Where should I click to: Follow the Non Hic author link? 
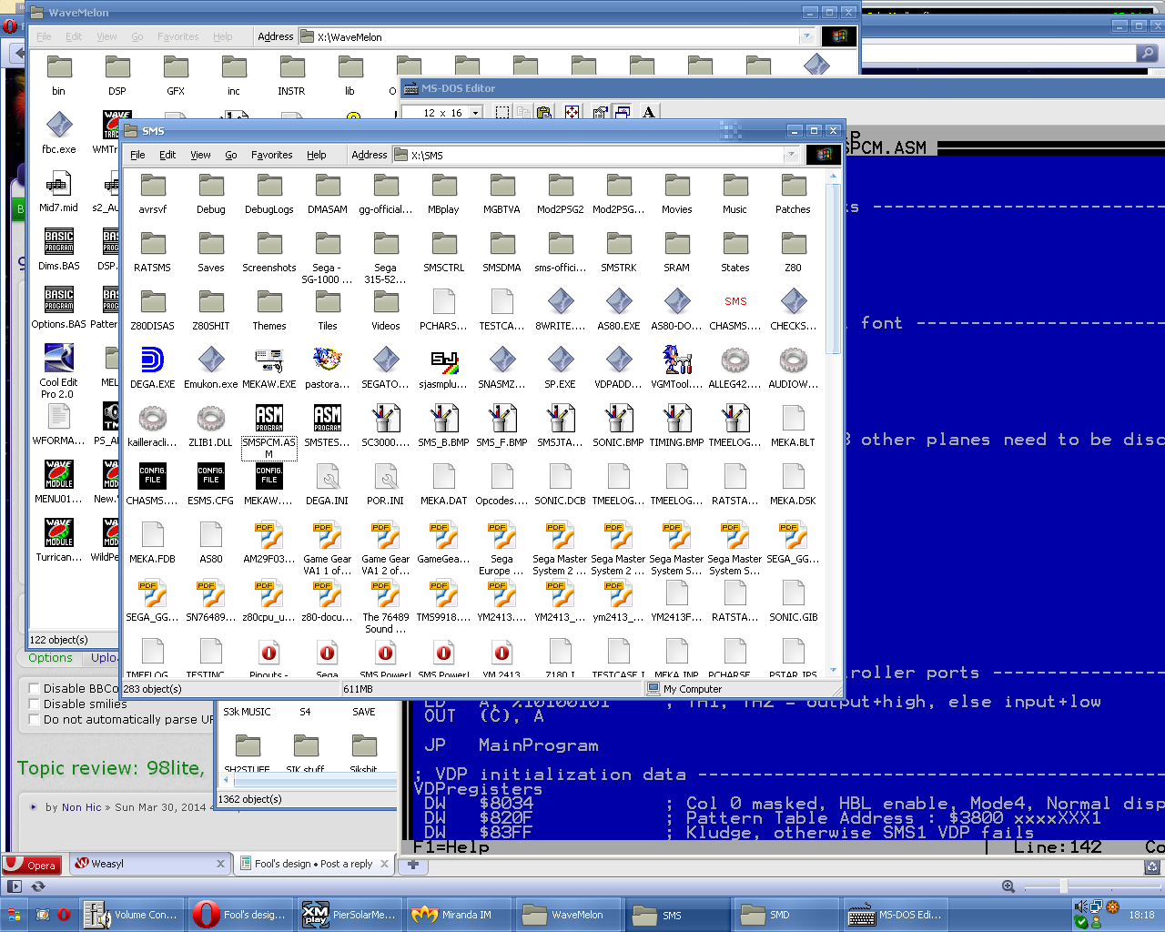(81, 807)
